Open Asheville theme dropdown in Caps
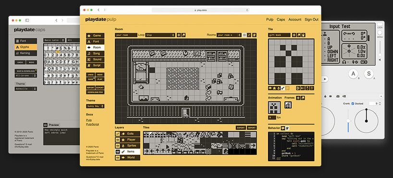This screenshot has width=393, height=178. coord(26,89)
